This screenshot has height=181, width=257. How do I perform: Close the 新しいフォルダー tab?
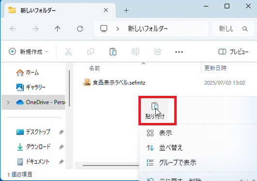pyautogui.click(x=106, y=10)
